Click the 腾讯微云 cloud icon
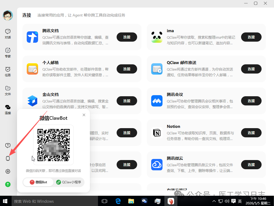 157,165
